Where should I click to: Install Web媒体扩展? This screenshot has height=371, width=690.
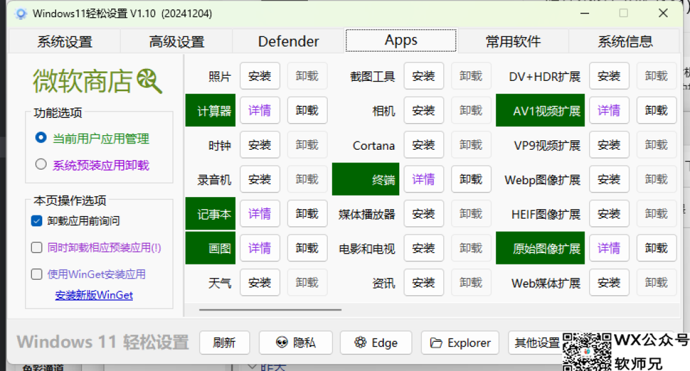tap(609, 282)
